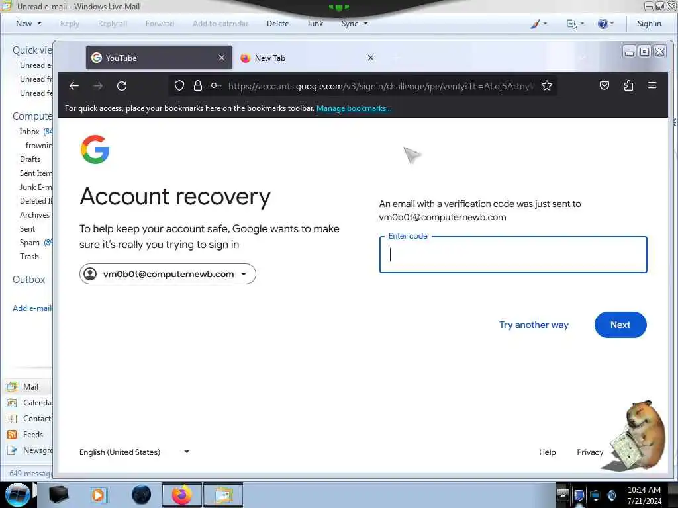Open the dark globe app on taskbar

click(x=142, y=495)
